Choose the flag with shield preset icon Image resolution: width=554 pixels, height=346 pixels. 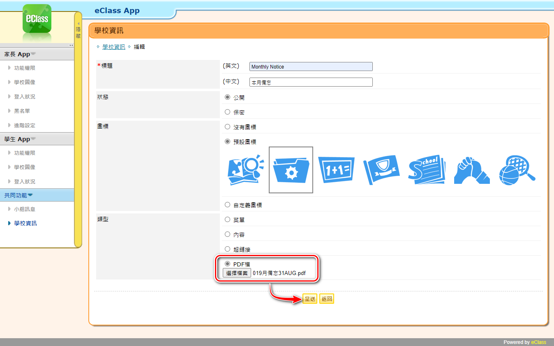click(381, 170)
